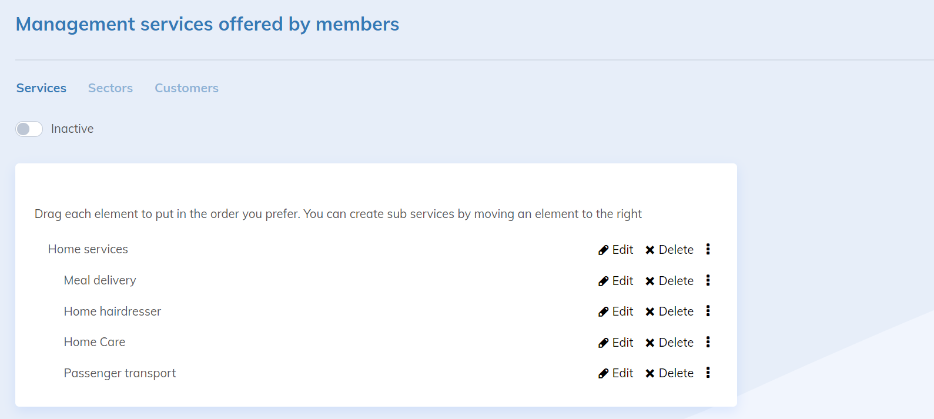Image resolution: width=934 pixels, height=419 pixels.
Task: Select the Home Care service row
Action: (95, 342)
